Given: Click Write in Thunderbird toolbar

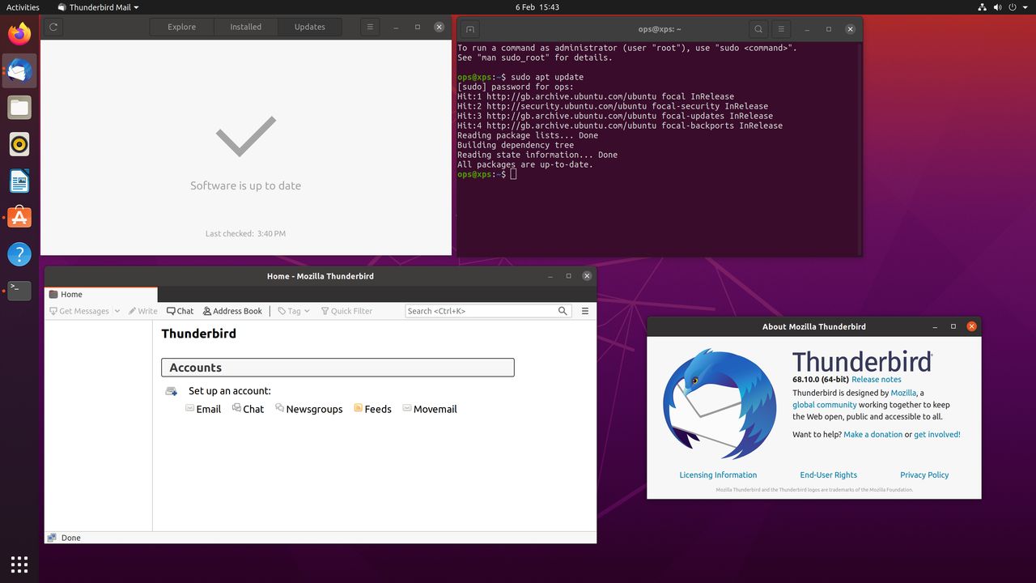Looking at the screenshot, I should (x=142, y=311).
